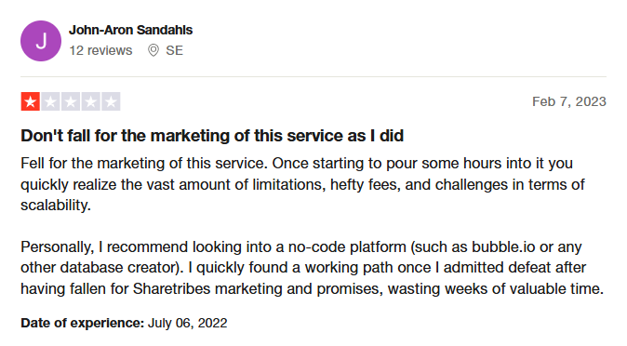Open the review title about marketing
Image resolution: width=627 pixels, height=346 pixels.
click(x=212, y=136)
